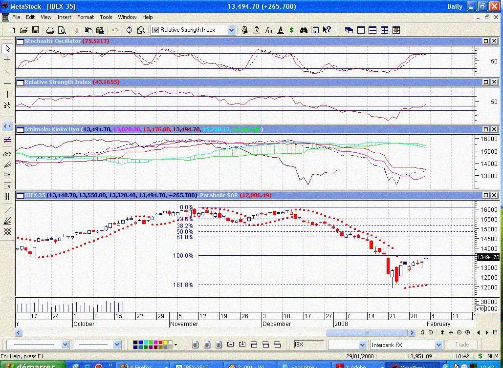Click the zoom magnifier toolbar icon
This screenshot has height=368, width=503.
coord(141,30)
